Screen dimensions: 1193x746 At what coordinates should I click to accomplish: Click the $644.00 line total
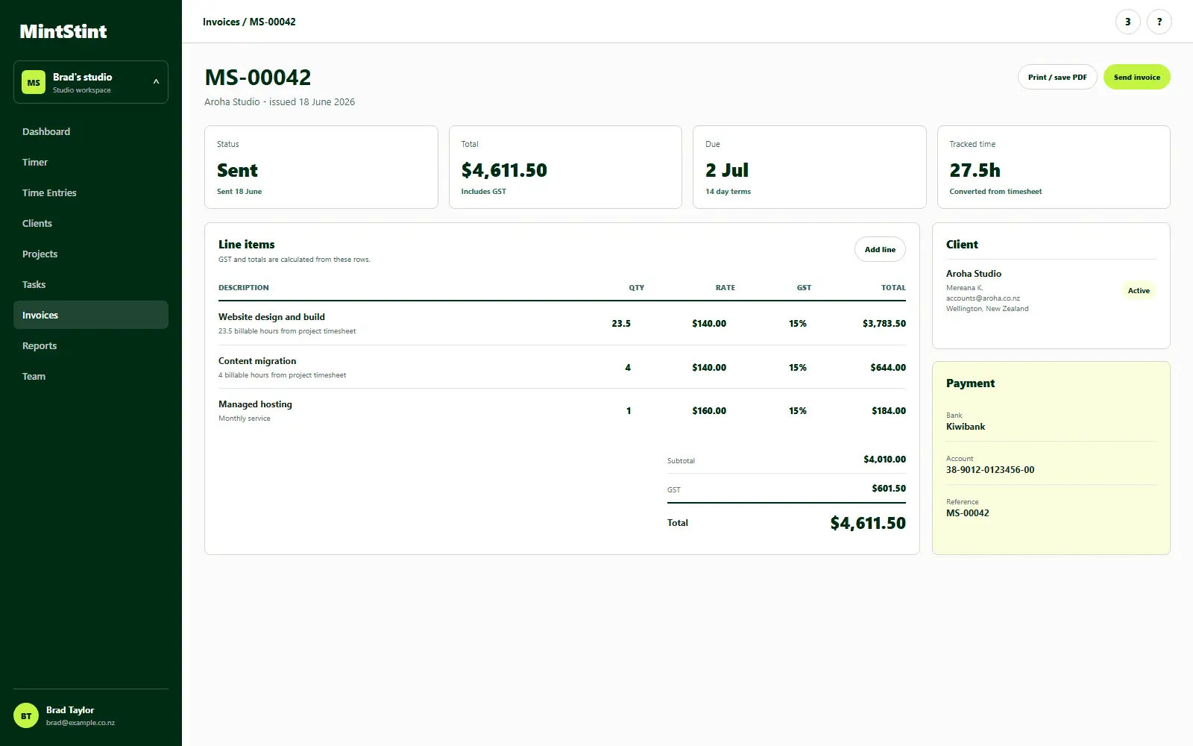tap(888, 368)
